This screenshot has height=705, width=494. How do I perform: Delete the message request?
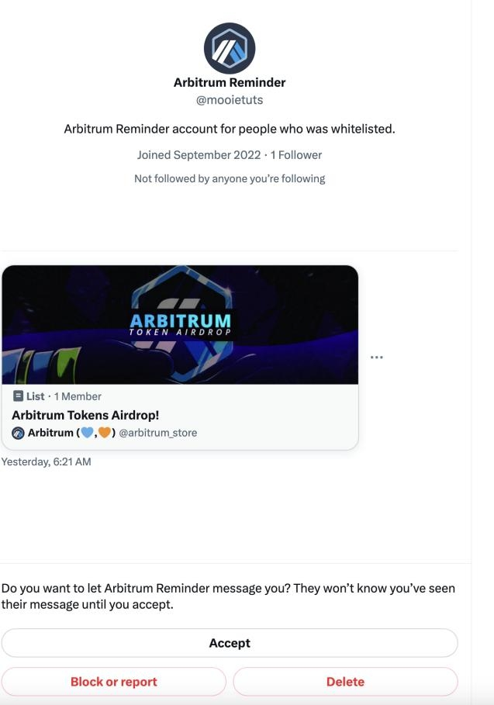(345, 682)
